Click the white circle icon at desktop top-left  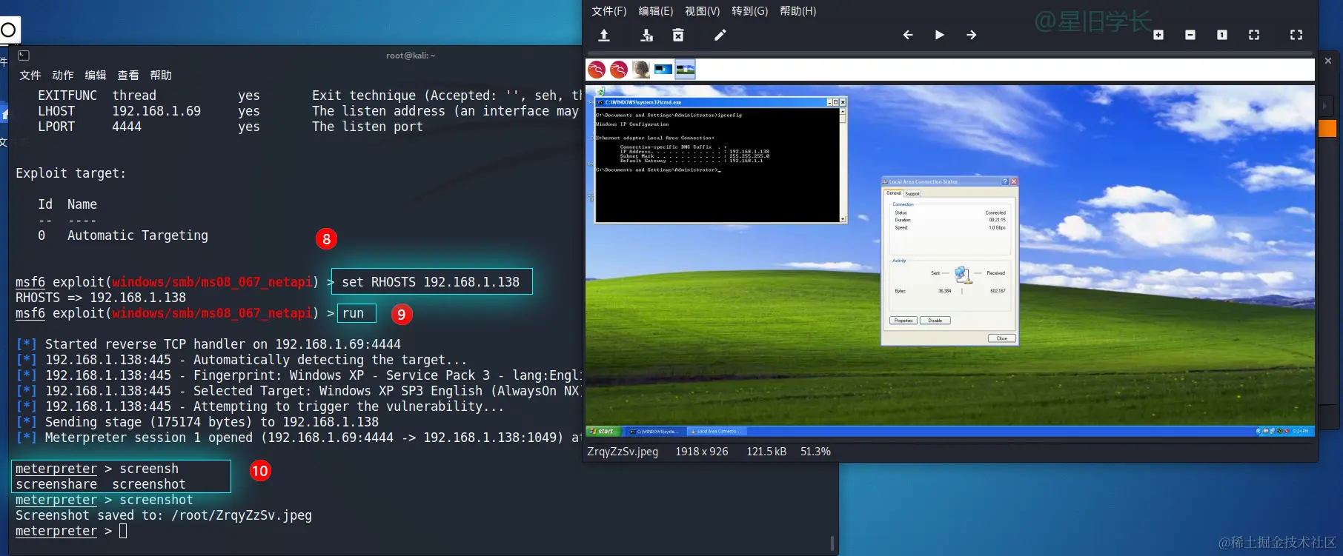point(8,30)
